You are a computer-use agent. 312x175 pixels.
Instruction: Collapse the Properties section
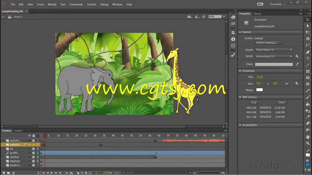[240, 71]
